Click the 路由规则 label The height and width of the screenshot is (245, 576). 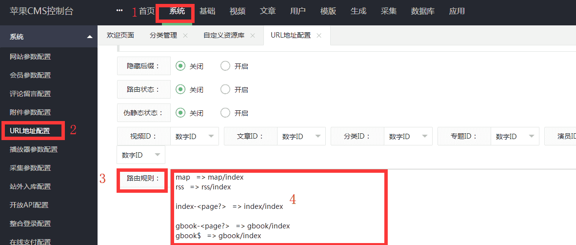pyautogui.click(x=143, y=179)
